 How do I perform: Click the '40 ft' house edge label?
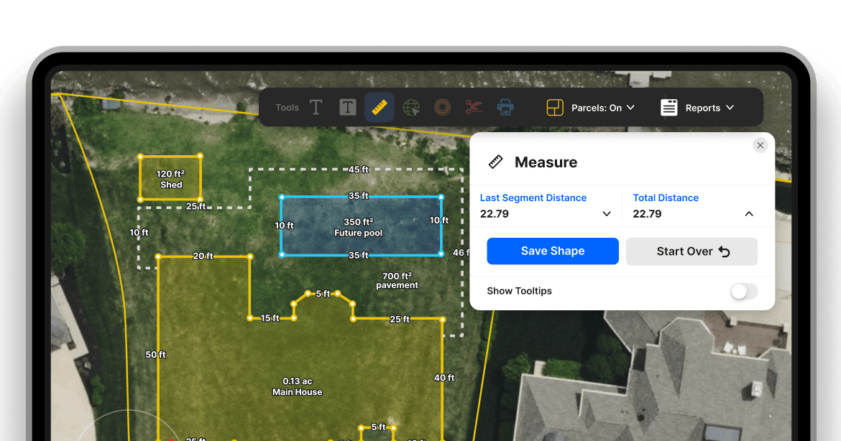444,377
